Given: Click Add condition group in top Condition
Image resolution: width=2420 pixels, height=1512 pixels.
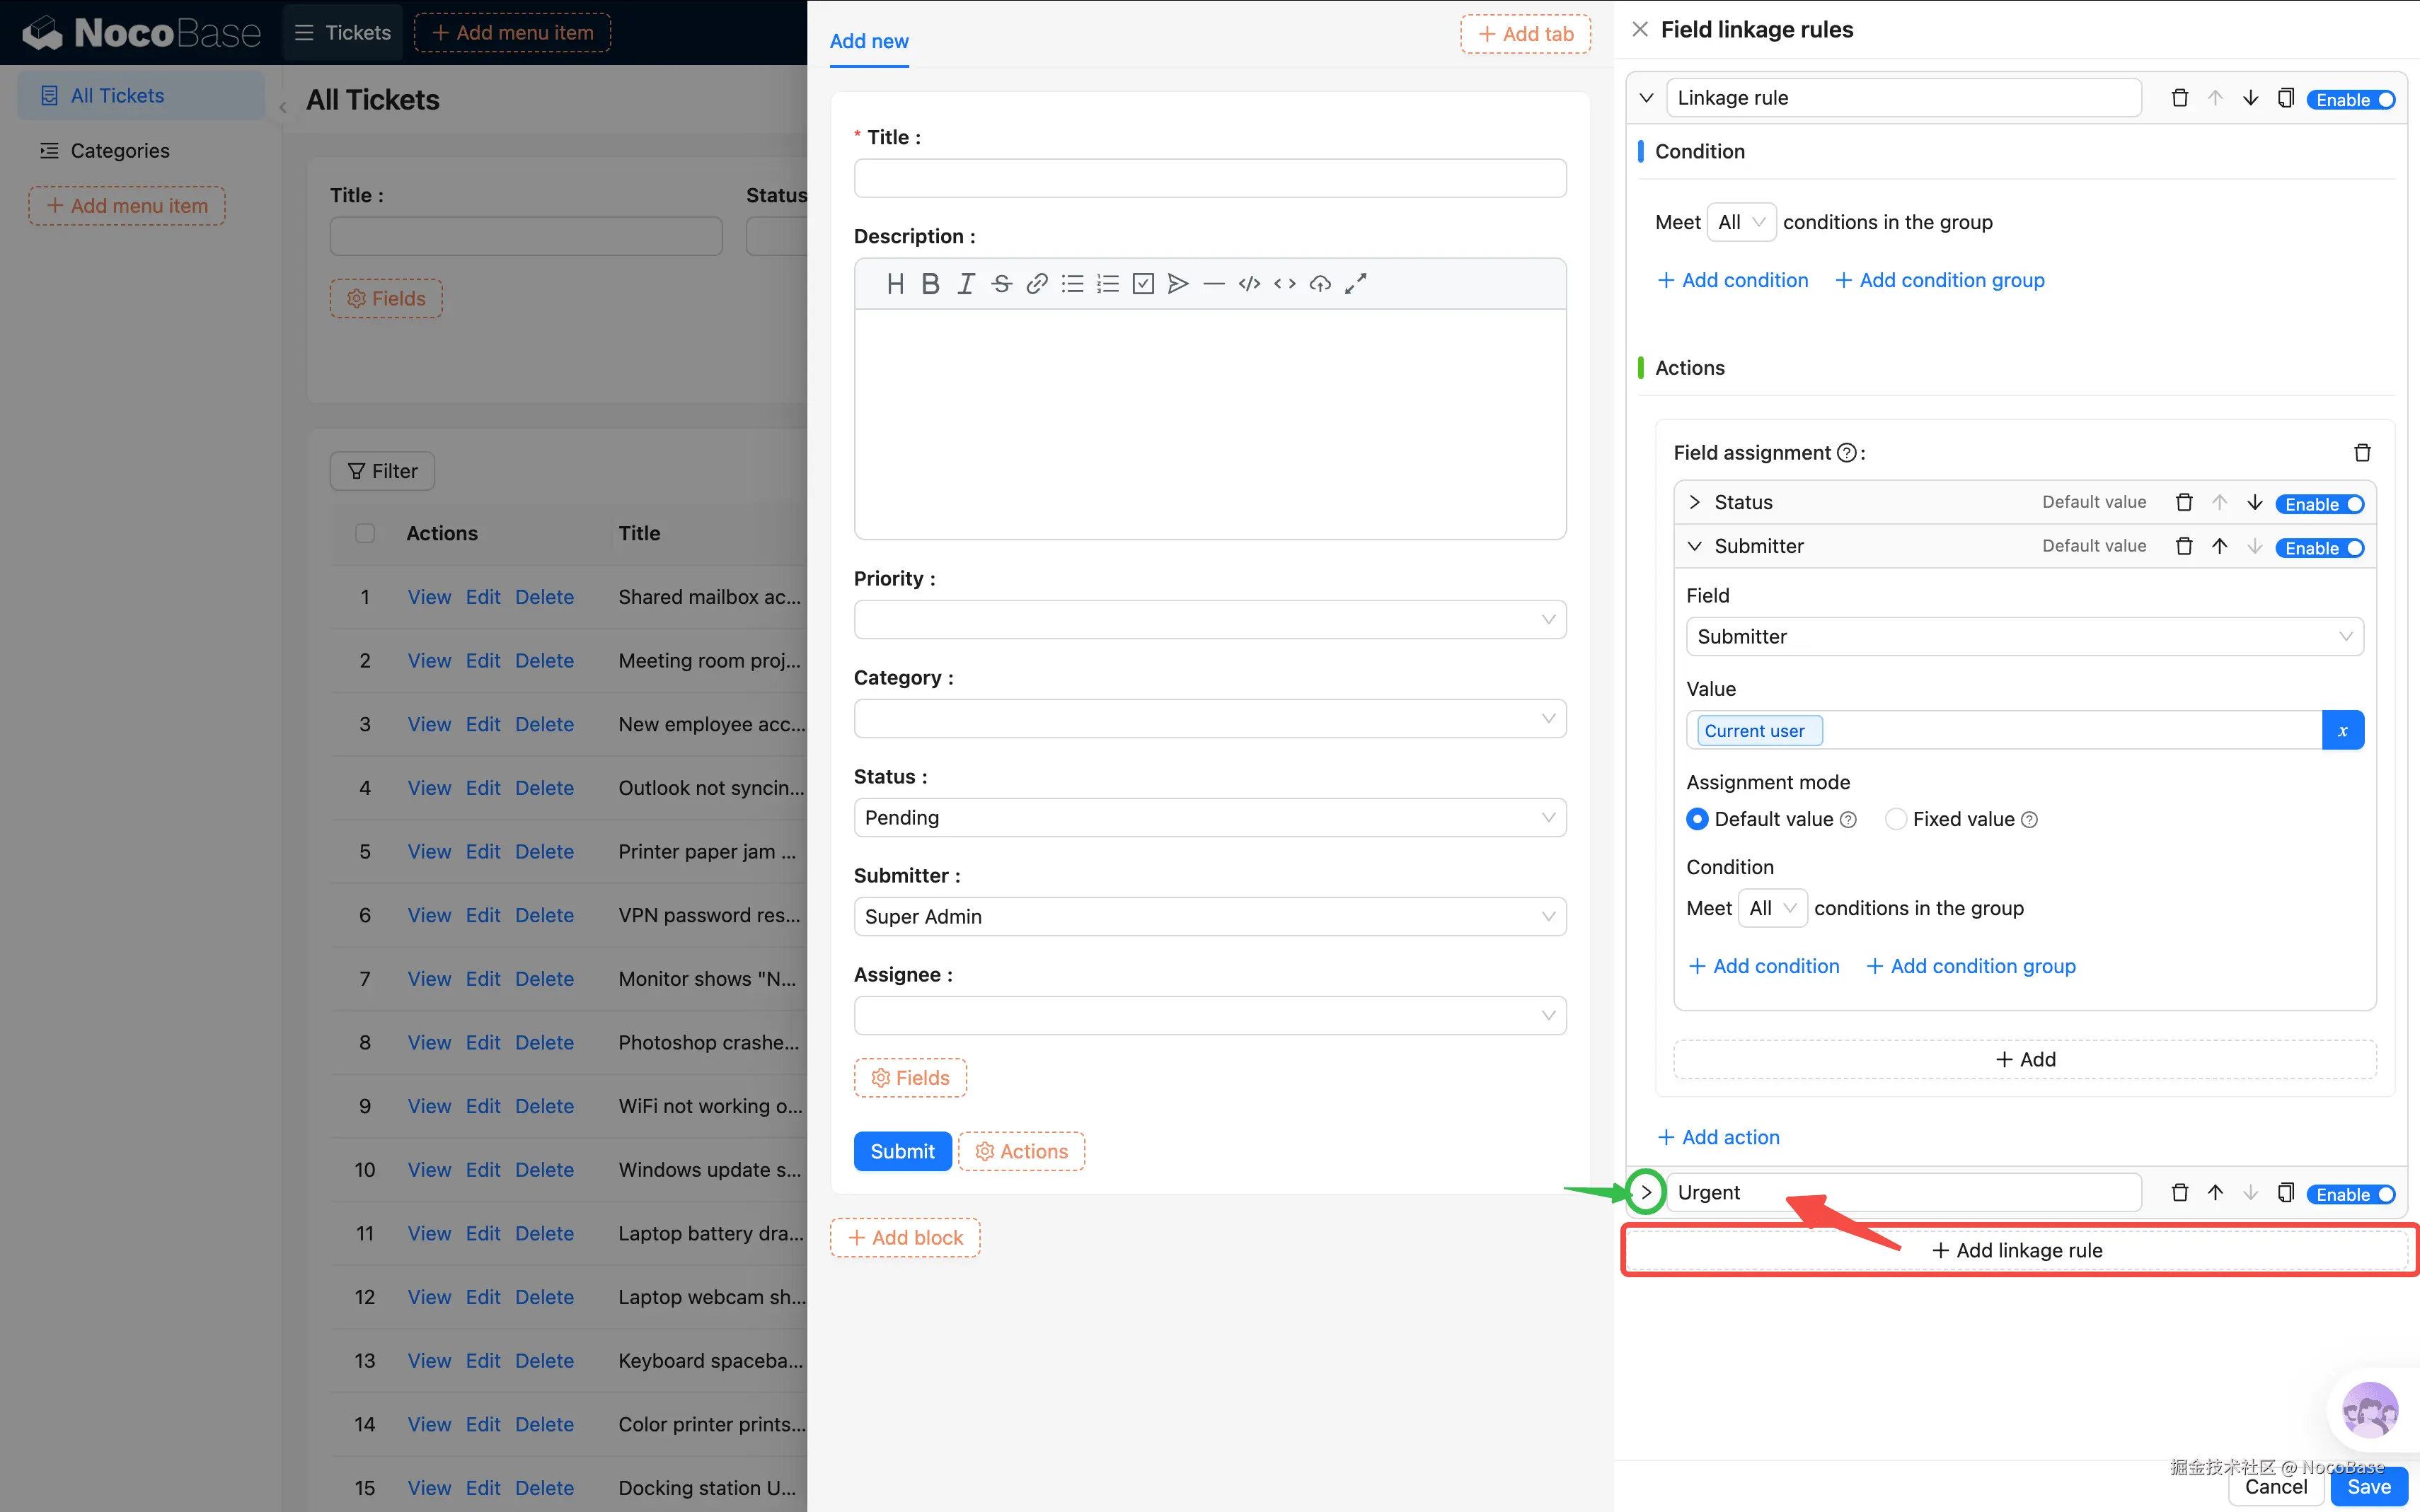Looking at the screenshot, I should (1939, 280).
